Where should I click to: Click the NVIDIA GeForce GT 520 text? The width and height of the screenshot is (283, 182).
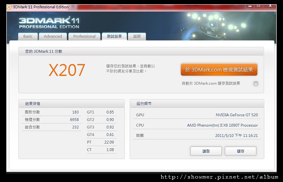click(x=237, y=115)
